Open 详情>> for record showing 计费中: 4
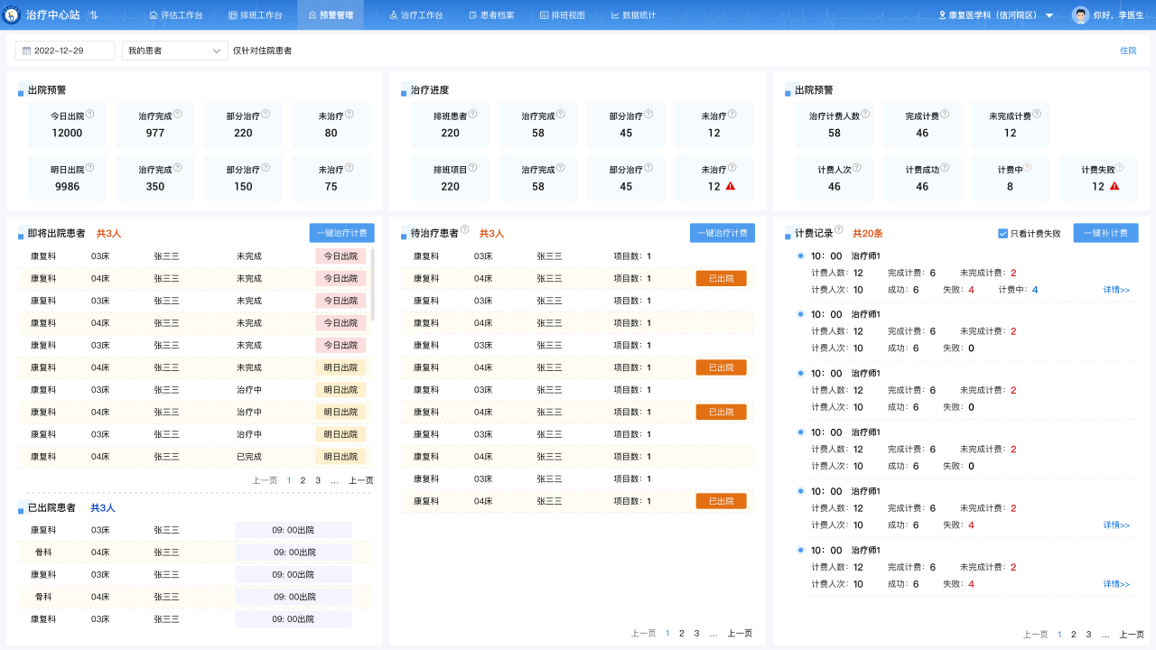Viewport: 1156px width, 650px height. click(x=1116, y=290)
